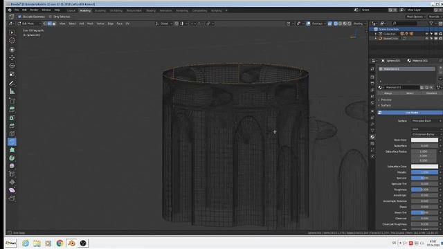Switch to solid viewport shading
Viewport: 443px width, 249px height.
[x=340, y=24]
